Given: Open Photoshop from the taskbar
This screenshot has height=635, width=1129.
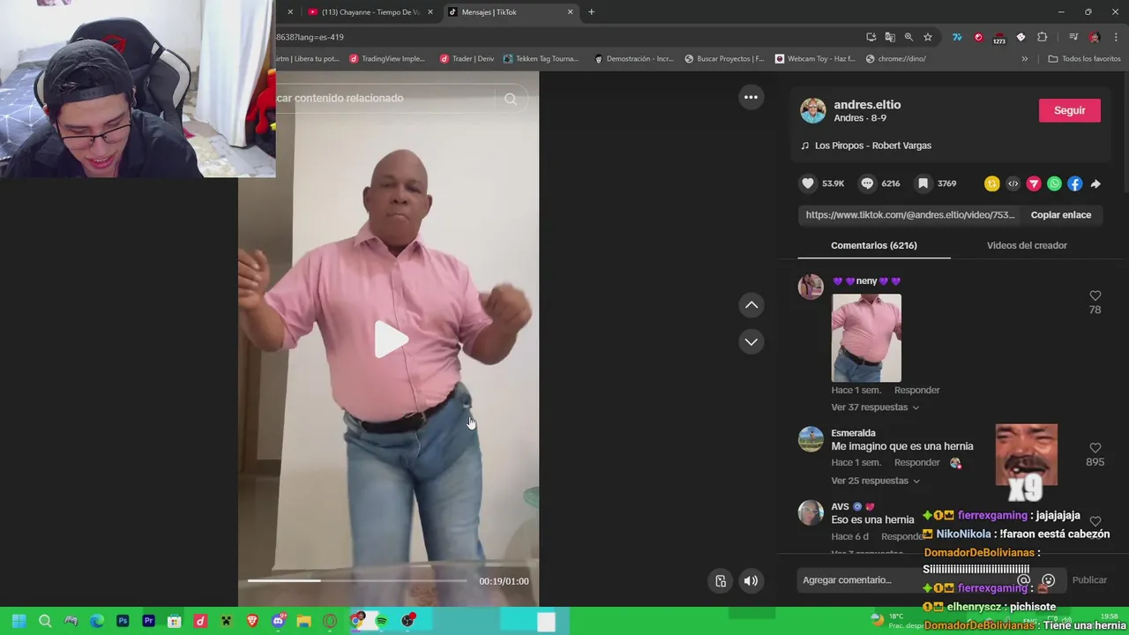Looking at the screenshot, I should (x=123, y=621).
